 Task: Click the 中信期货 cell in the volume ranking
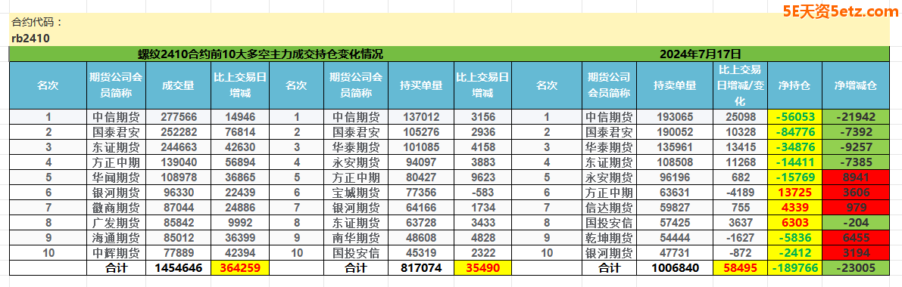pyautogui.click(x=116, y=117)
